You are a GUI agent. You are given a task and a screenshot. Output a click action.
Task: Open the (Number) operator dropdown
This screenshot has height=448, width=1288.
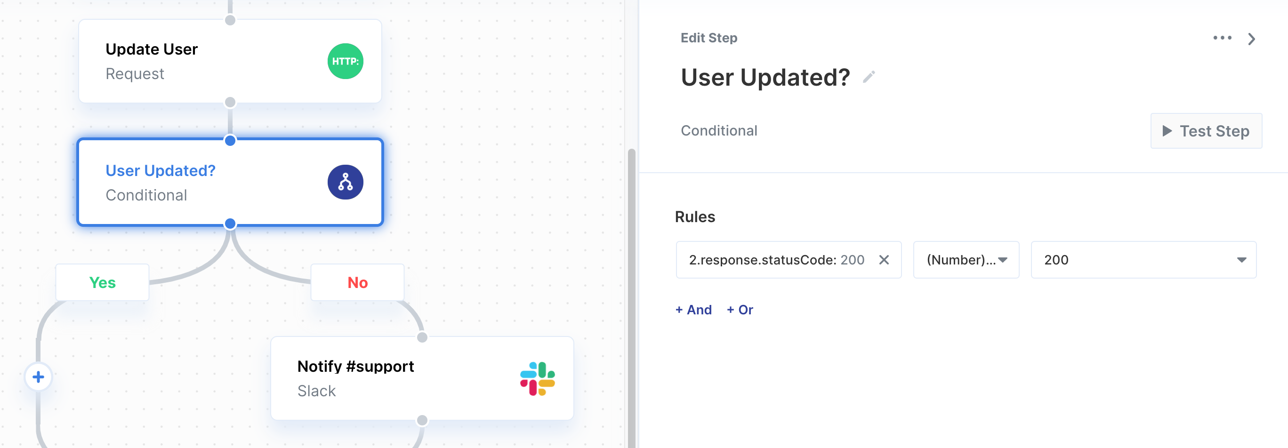pos(966,260)
